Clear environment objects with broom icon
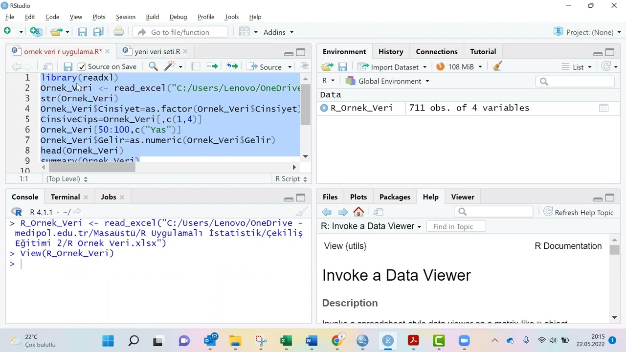The height and width of the screenshot is (352, 626). click(x=497, y=66)
